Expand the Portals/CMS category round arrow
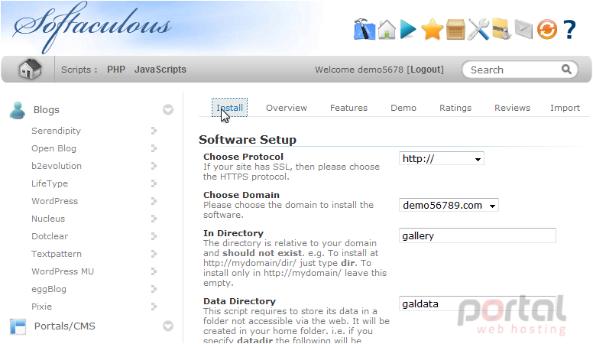This screenshot has width=593, height=344. pyautogui.click(x=168, y=326)
